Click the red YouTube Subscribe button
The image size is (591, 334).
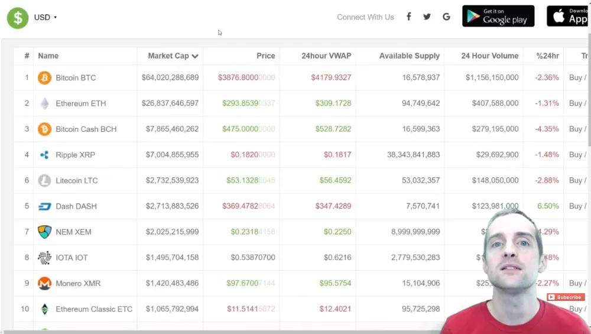point(566,297)
